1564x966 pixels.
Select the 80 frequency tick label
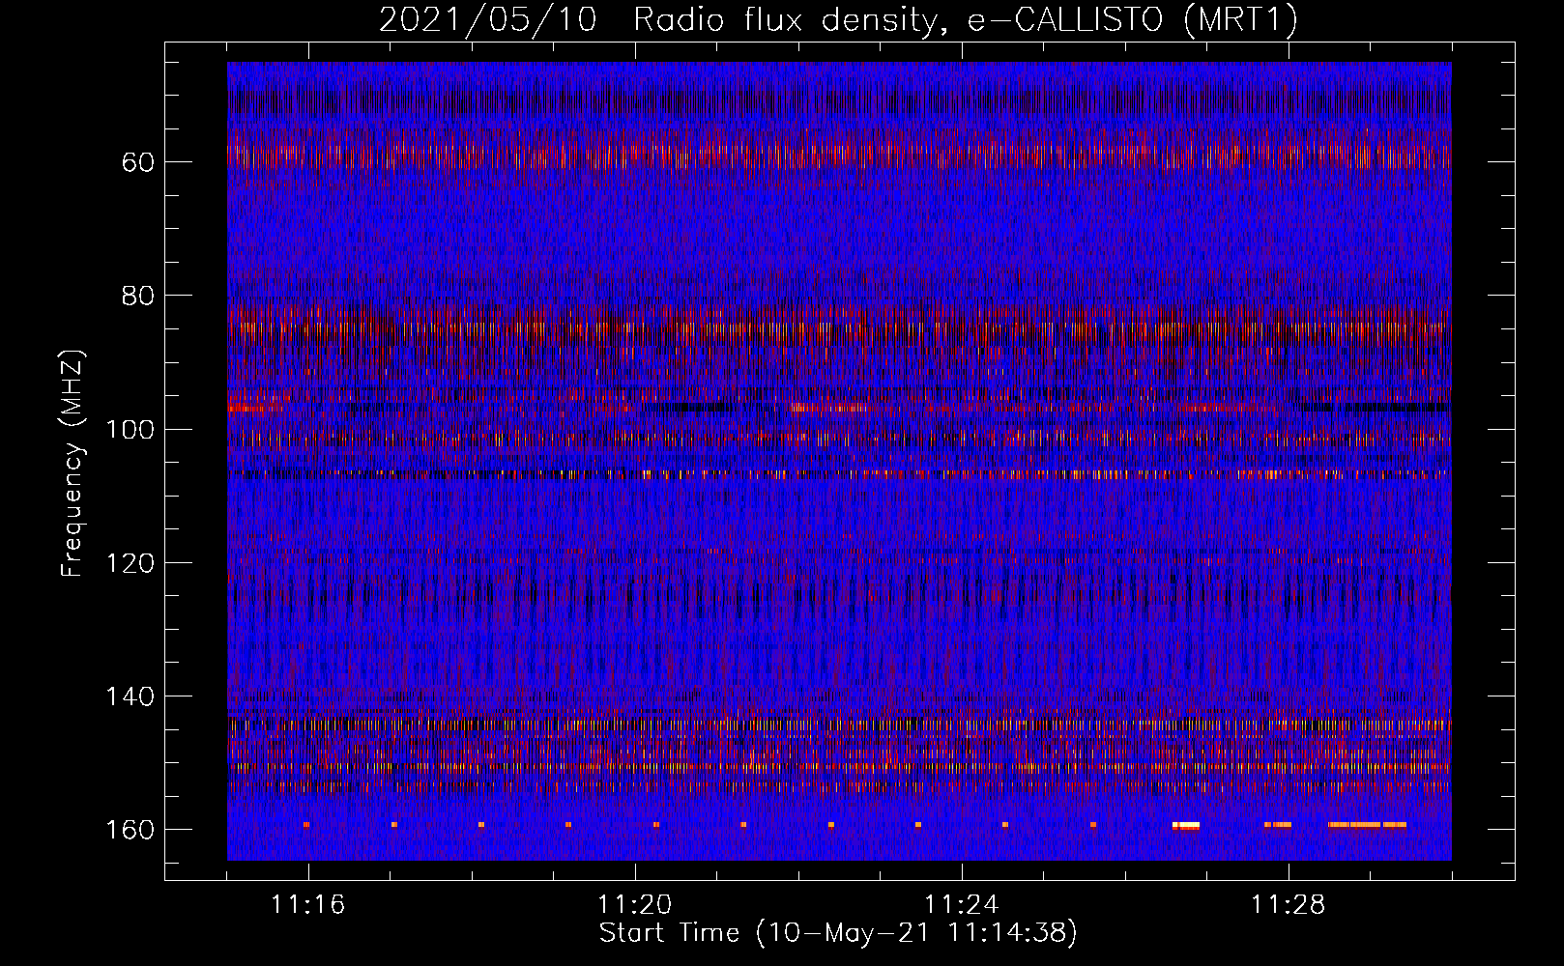coord(138,296)
